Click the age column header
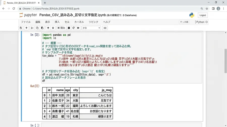Image resolution: width=227 pixels, height=127 pixels. (x=67, y=90)
